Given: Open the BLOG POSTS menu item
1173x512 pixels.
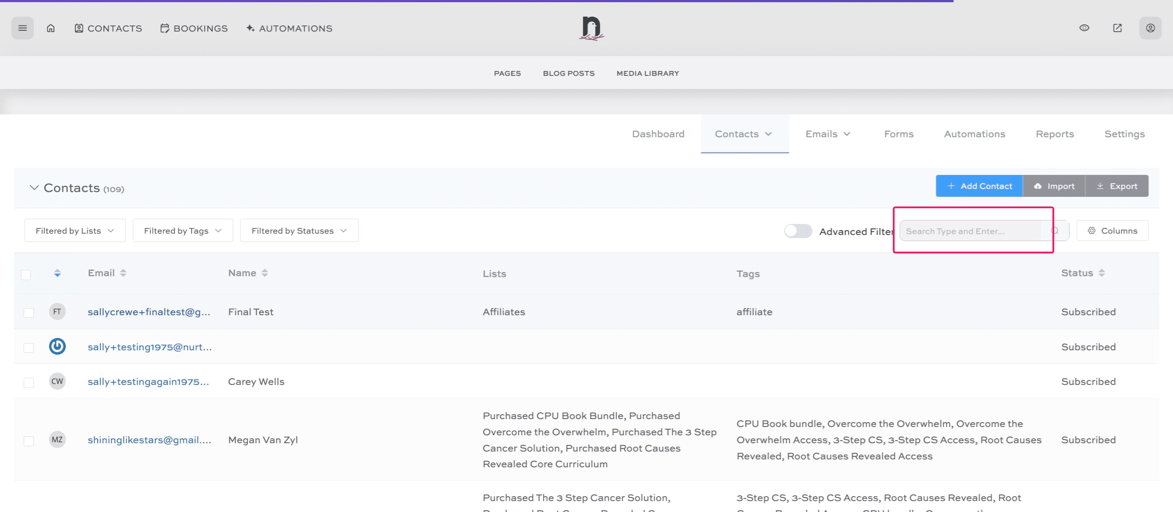Looking at the screenshot, I should click(x=568, y=73).
